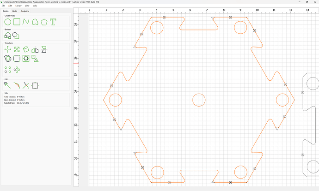The width and height of the screenshot is (319, 191).
Task: Activate the Trim Vectors scissors tool
Action: point(26,85)
